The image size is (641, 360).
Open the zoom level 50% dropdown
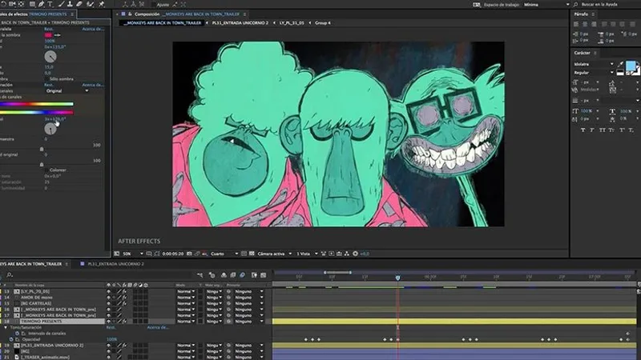pyautogui.click(x=133, y=254)
